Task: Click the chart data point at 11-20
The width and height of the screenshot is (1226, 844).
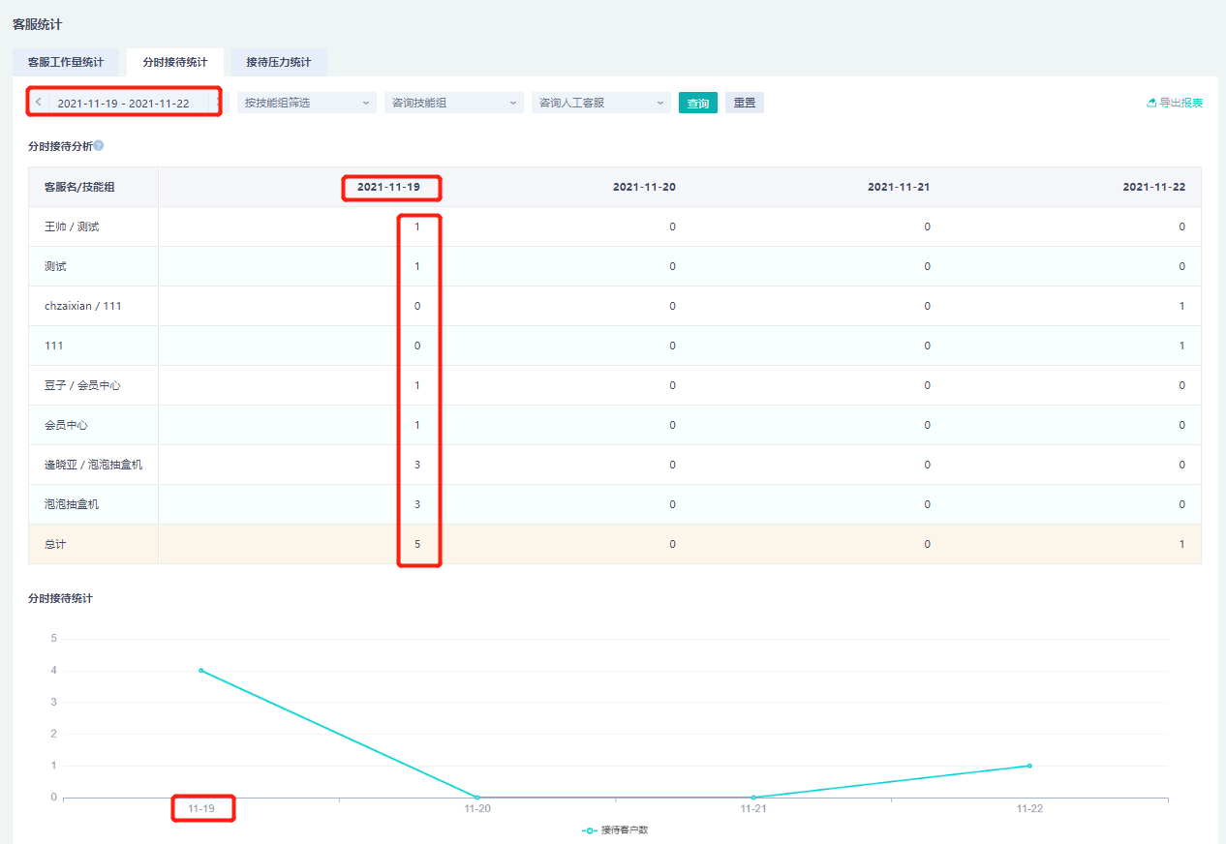Action: 477,798
